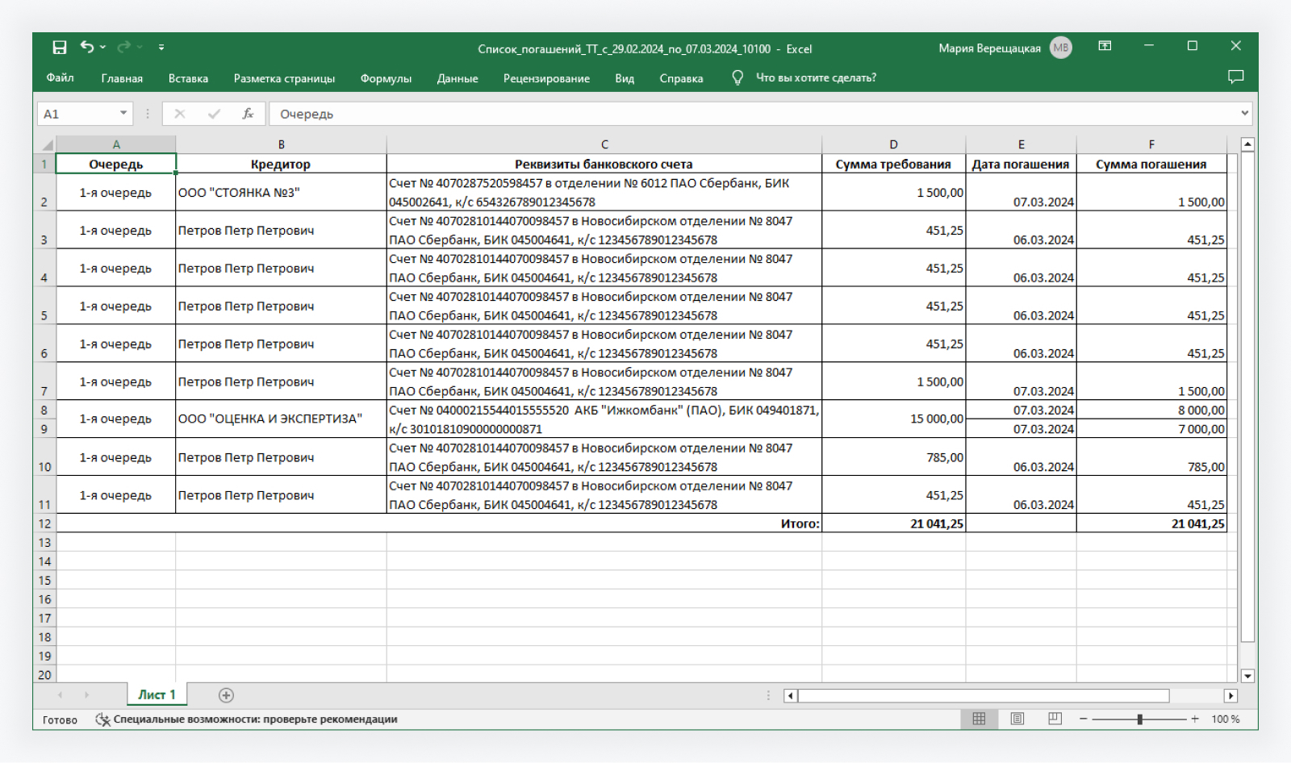Screen dimensions: 1291x763
Task: Click the Insert Function fx icon
Action: pos(248,114)
